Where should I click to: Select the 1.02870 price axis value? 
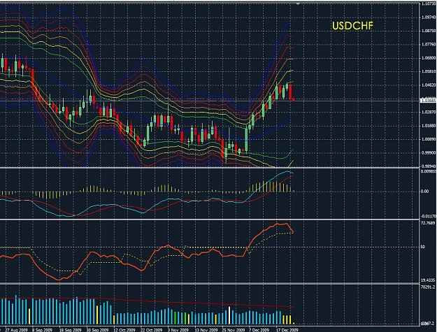429,113
